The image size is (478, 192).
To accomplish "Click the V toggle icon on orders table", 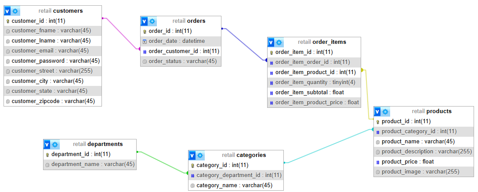I will pyautogui.click(x=144, y=21).
